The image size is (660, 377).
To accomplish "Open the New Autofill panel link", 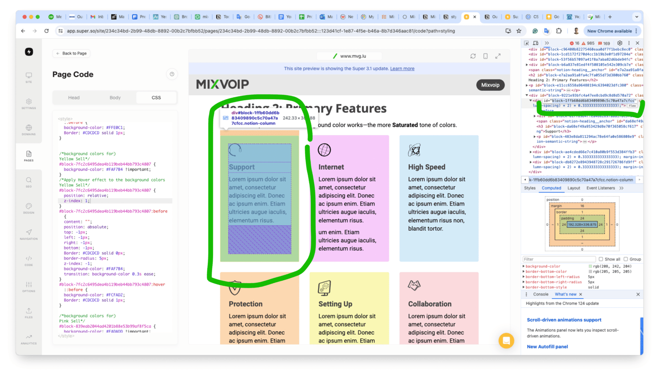I will pyautogui.click(x=547, y=347).
